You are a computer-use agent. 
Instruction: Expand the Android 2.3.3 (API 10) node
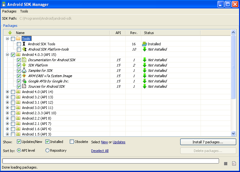(x=7, y=113)
